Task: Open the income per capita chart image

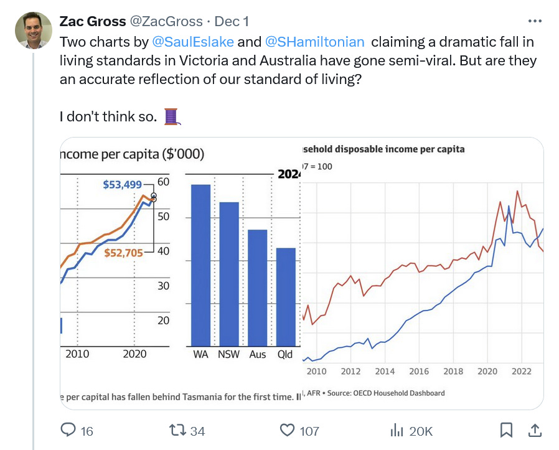Action: pos(181,273)
